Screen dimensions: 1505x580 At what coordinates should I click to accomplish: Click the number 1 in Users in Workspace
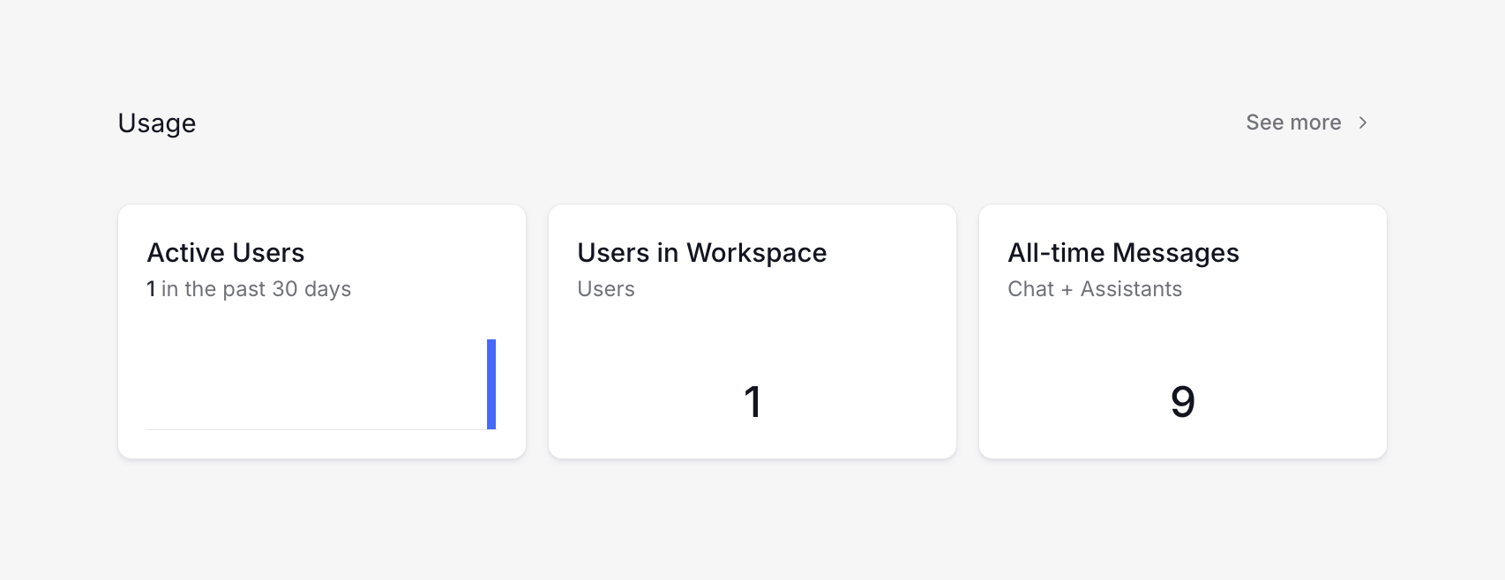click(x=752, y=402)
